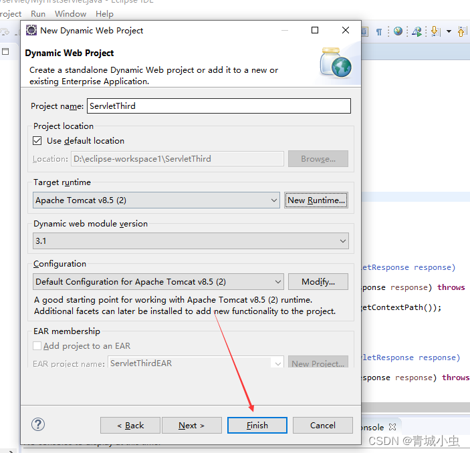Open the Project menu

point(11,14)
